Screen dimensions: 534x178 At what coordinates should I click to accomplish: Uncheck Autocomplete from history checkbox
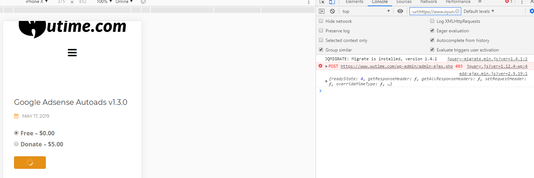coord(432,40)
